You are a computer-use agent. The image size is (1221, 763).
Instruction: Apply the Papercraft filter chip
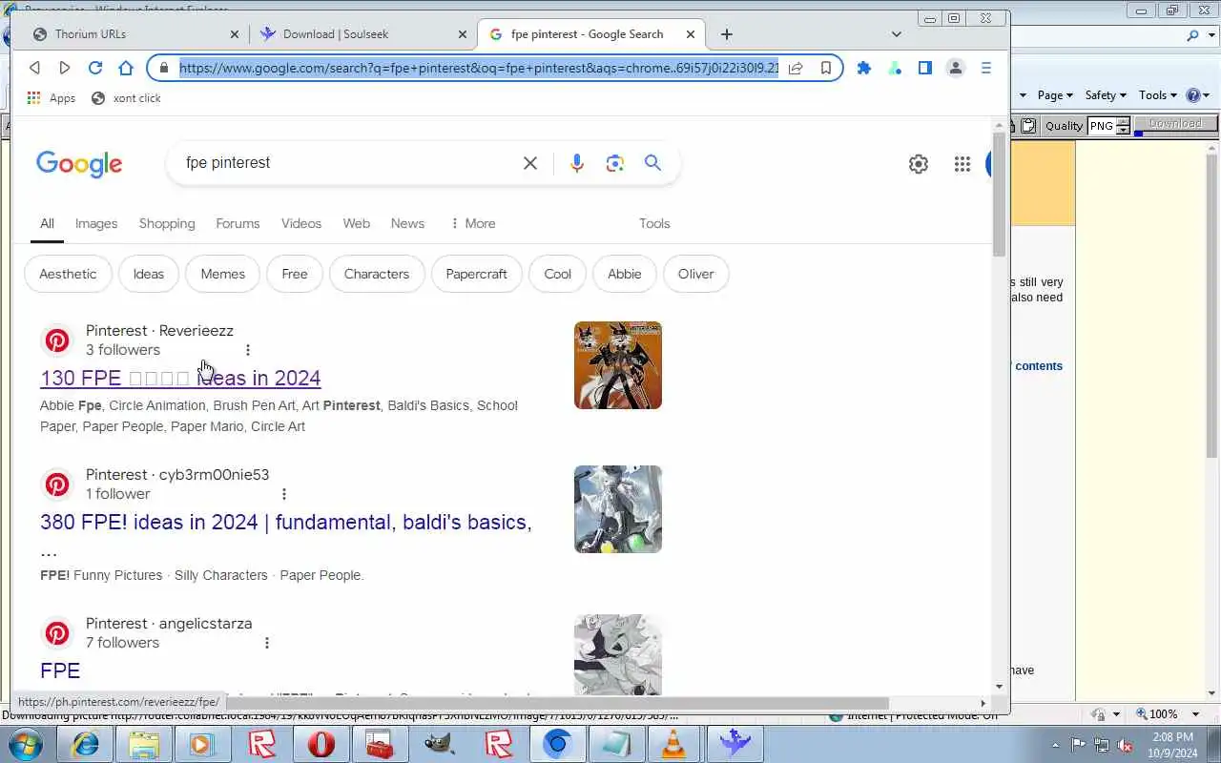click(477, 274)
